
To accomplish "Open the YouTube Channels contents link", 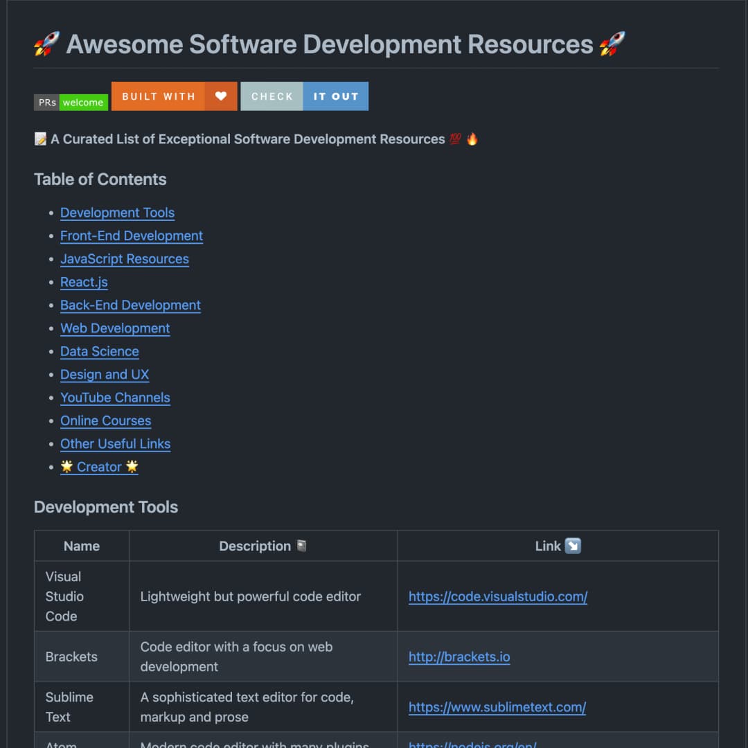I will pos(116,398).
